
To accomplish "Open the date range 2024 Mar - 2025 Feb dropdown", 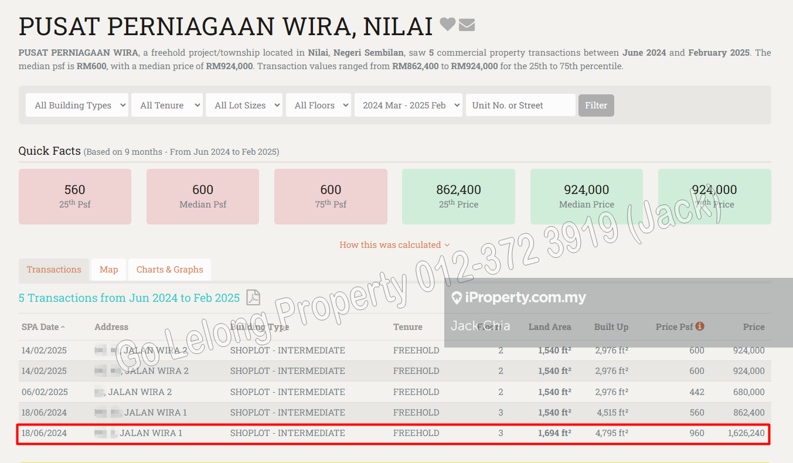I will pyautogui.click(x=408, y=105).
